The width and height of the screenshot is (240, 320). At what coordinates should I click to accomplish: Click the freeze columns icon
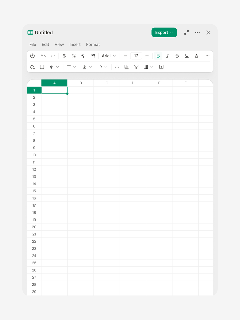coord(146,67)
